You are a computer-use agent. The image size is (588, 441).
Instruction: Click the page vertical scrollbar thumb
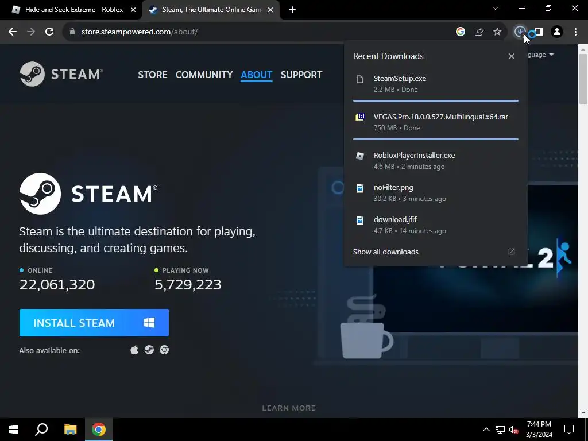click(x=583, y=79)
